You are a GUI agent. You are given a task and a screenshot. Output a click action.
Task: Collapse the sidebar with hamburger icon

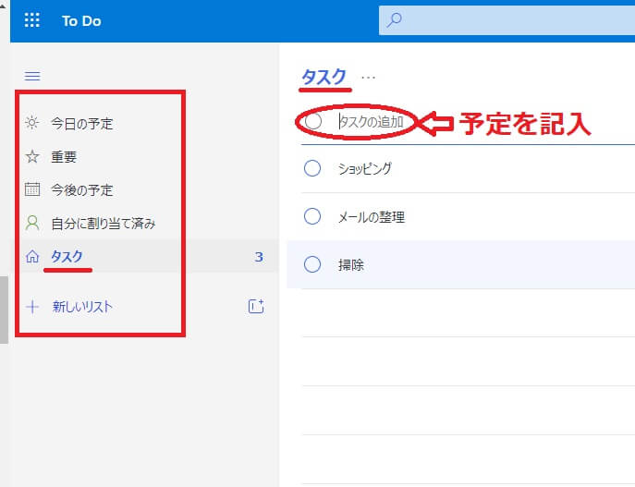[32, 77]
